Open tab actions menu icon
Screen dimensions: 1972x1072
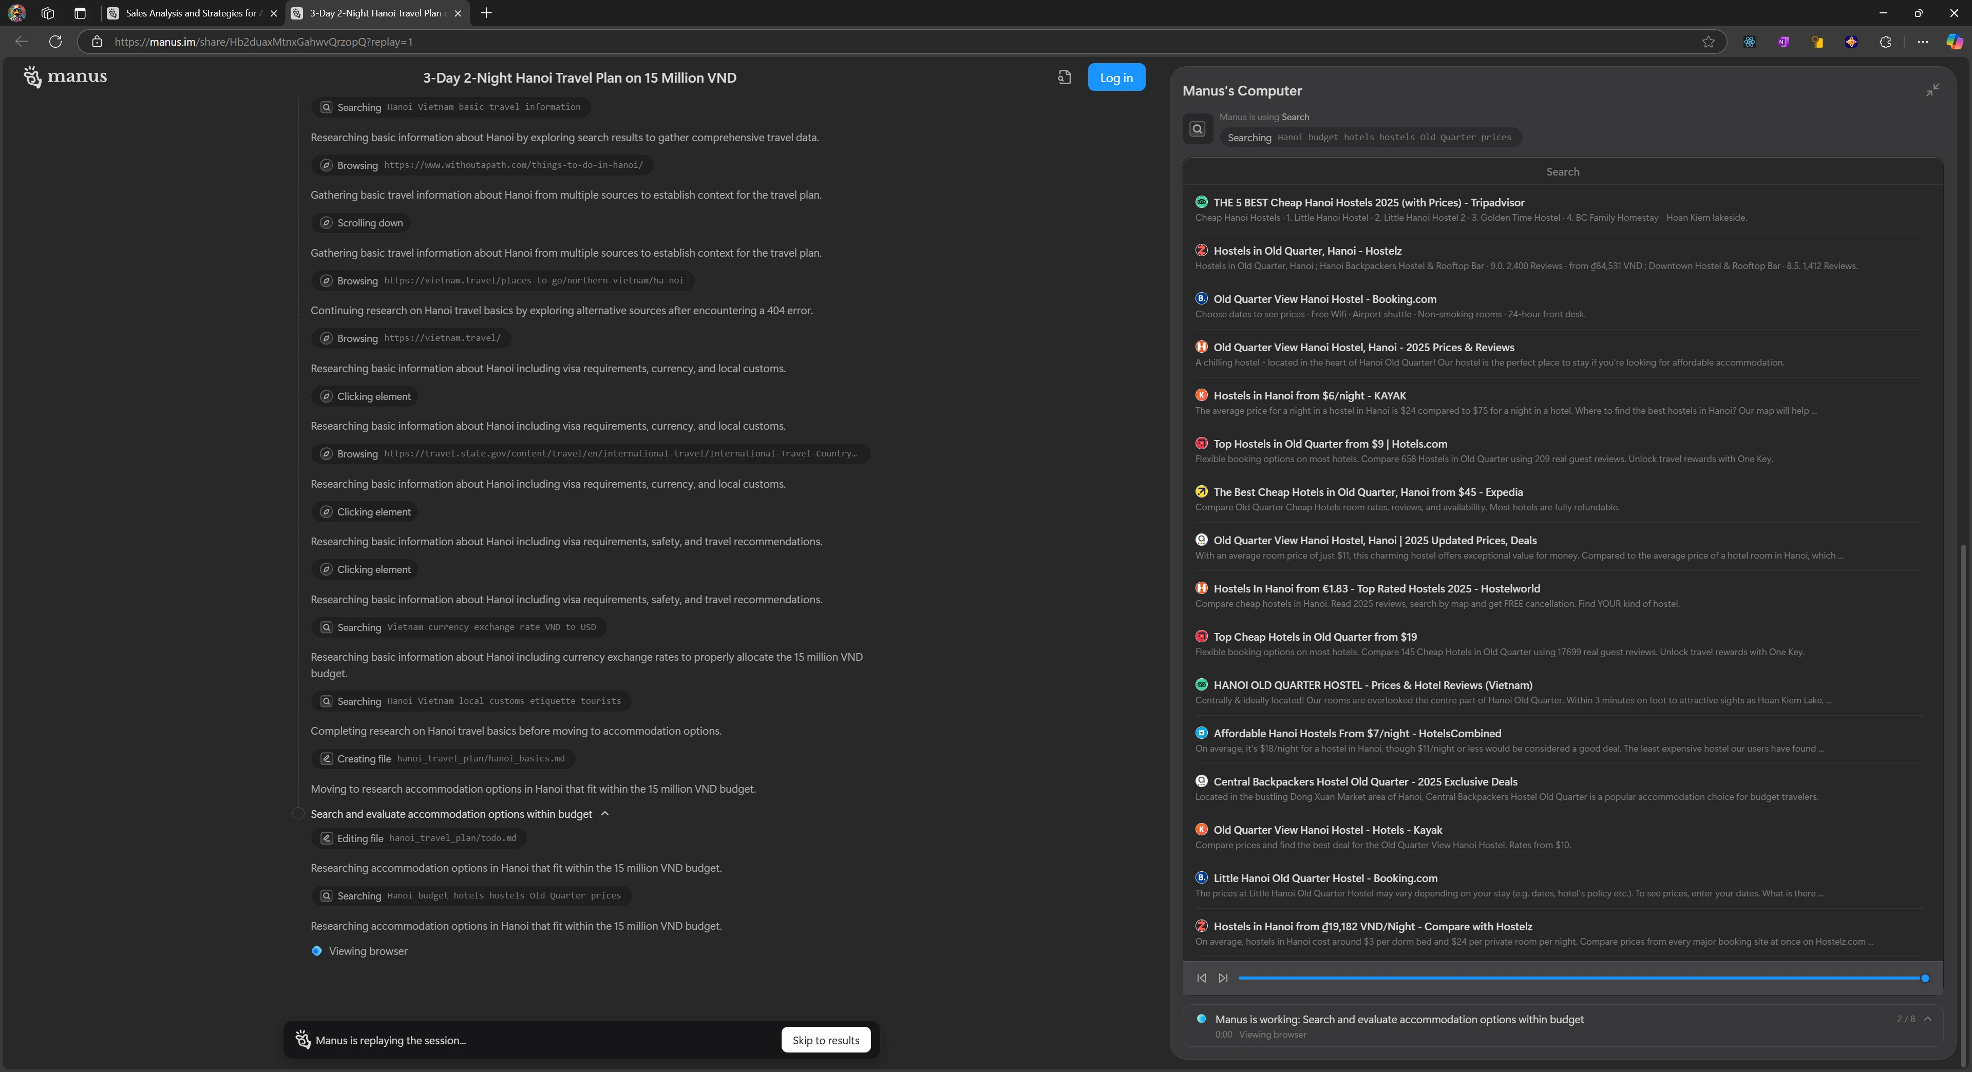(x=80, y=13)
